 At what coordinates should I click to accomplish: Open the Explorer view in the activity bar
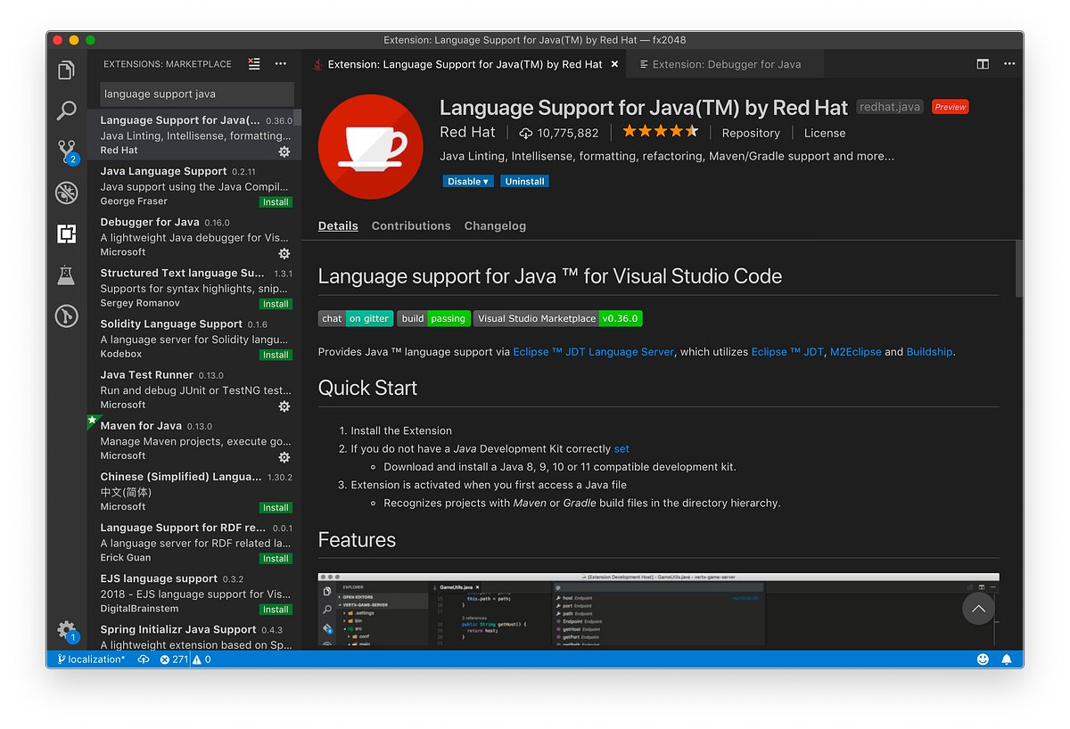click(x=67, y=69)
